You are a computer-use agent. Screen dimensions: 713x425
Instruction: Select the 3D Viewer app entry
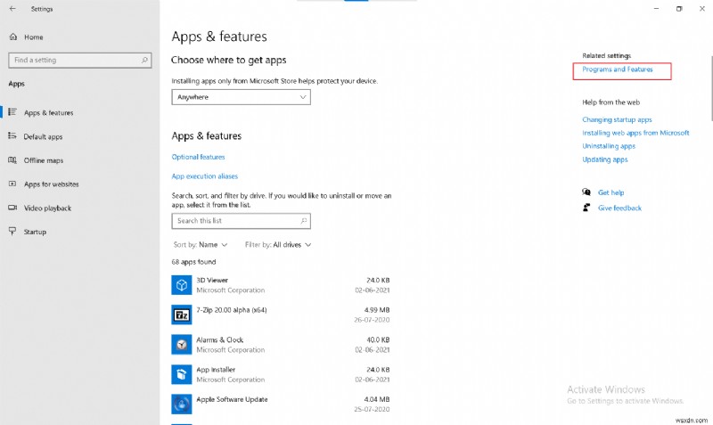(281, 285)
